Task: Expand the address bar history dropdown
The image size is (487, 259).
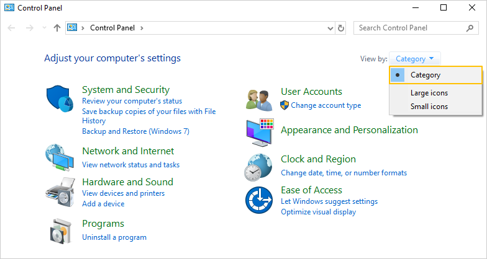Action: tap(330, 28)
